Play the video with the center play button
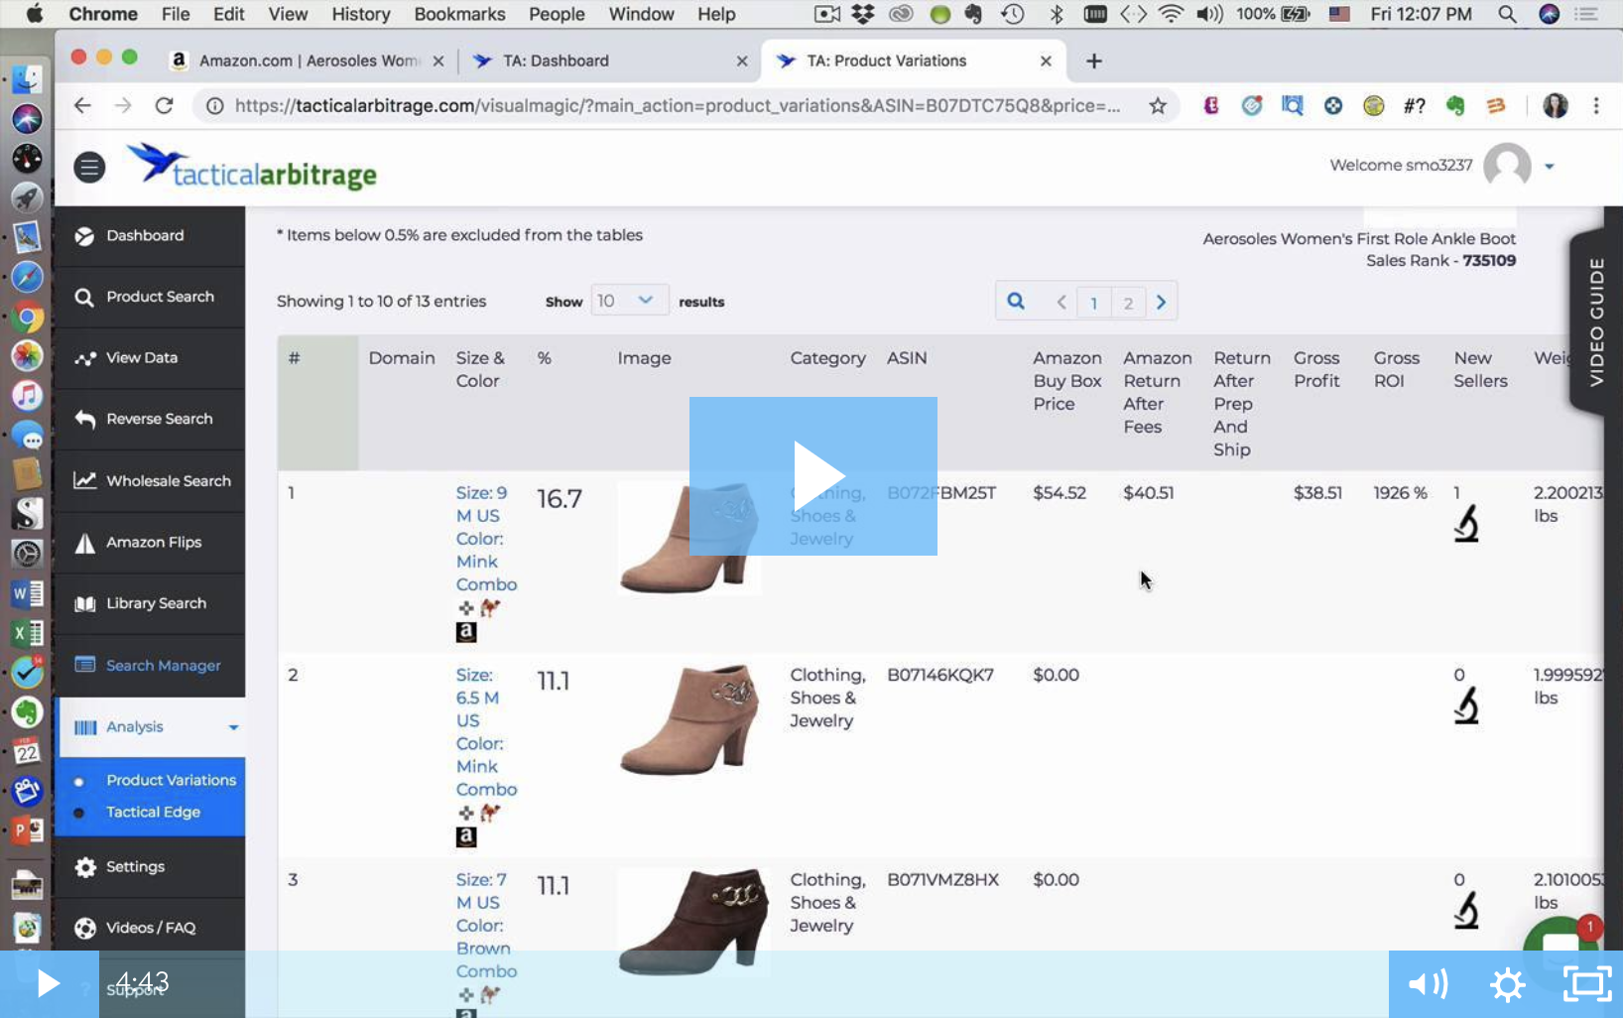1623x1018 pixels. point(813,476)
